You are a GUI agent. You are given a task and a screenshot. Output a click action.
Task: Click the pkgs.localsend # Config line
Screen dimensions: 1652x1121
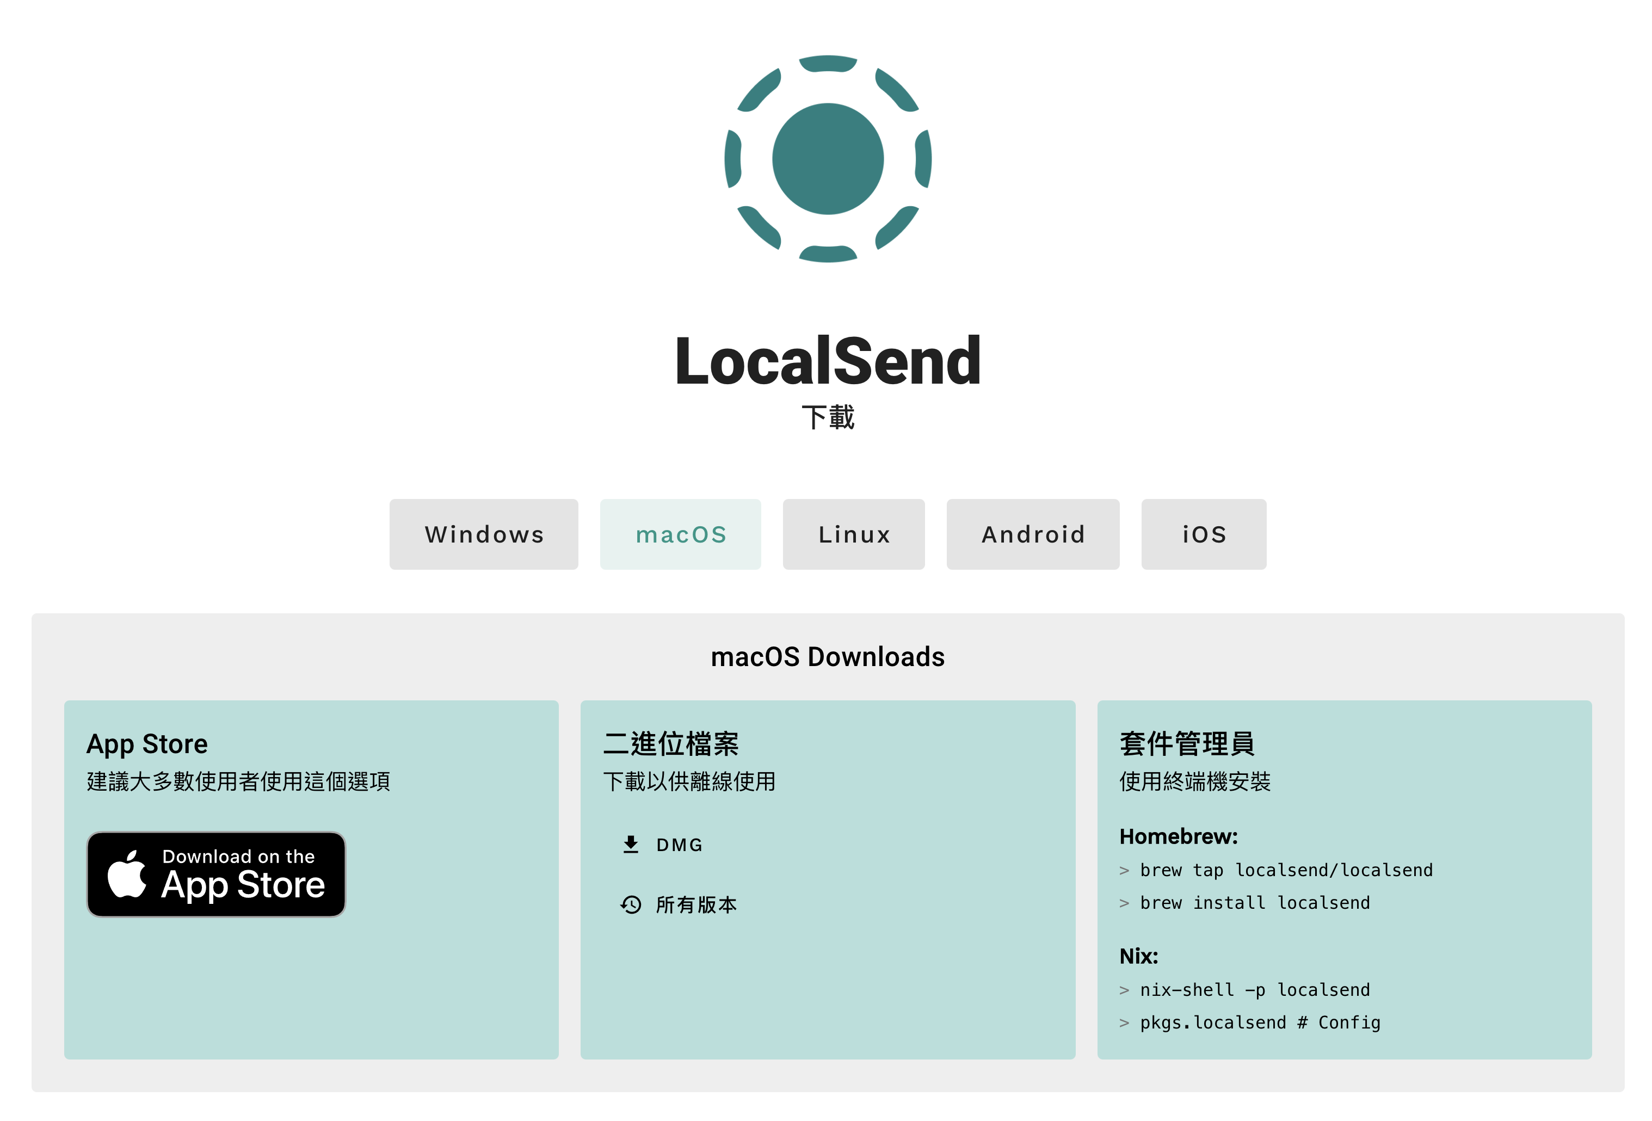pyautogui.click(x=1259, y=1021)
